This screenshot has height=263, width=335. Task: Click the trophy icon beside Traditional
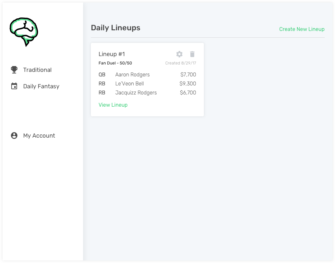click(x=14, y=70)
